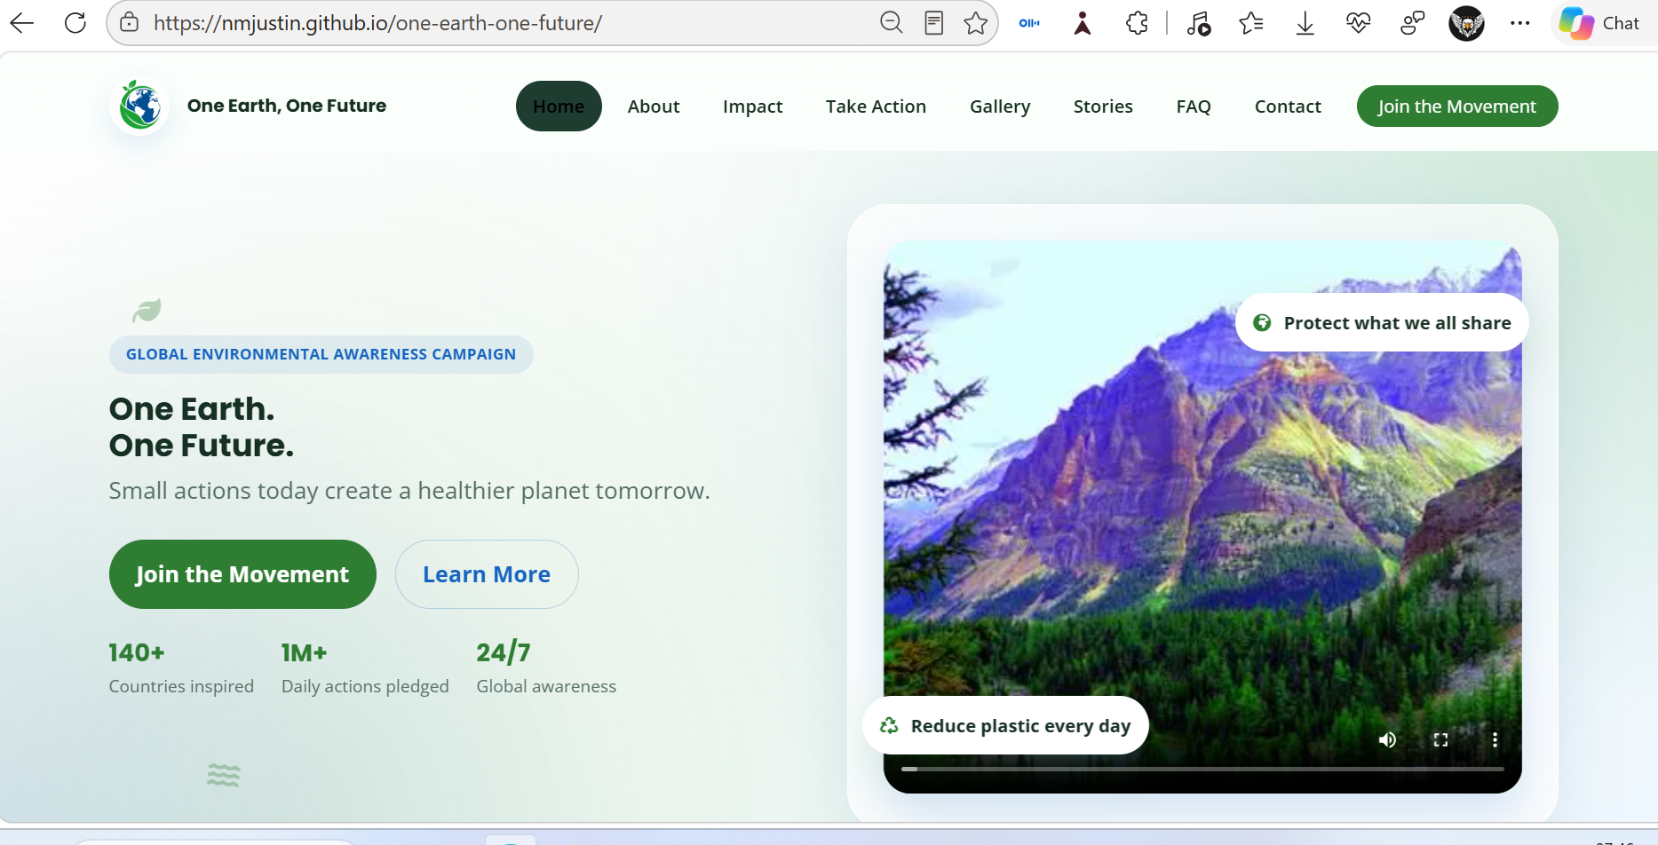Enter video fullscreen mode
This screenshot has width=1658, height=845.
1440,739
